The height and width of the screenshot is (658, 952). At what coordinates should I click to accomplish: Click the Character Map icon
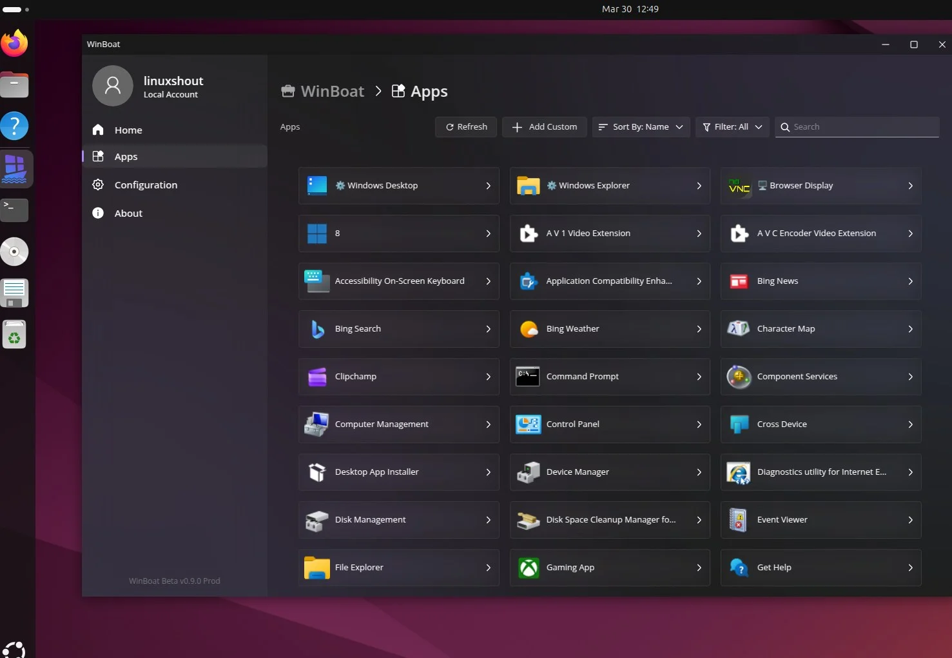[x=739, y=329]
